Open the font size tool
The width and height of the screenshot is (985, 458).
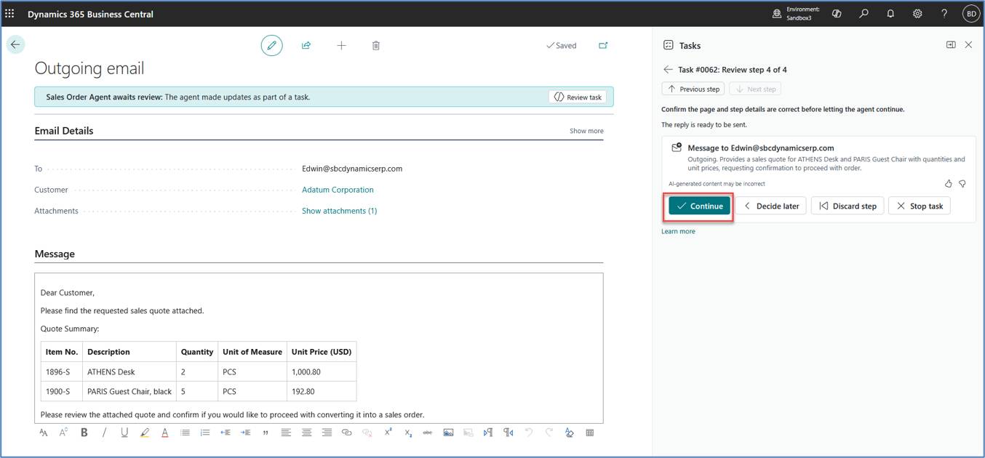[x=63, y=433]
